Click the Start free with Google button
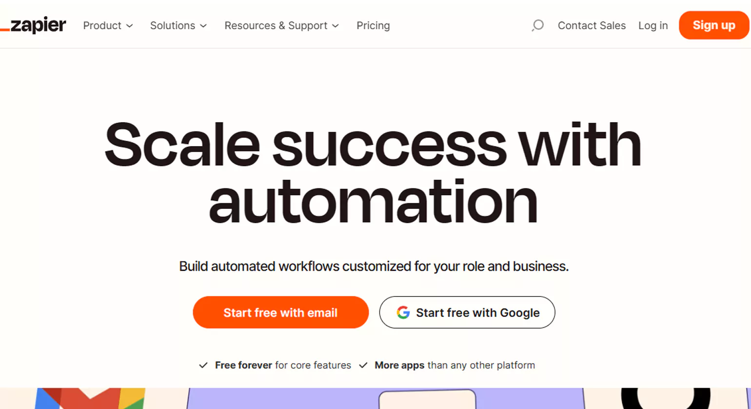The width and height of the screenshot is (751, 409). coord(467,313)
